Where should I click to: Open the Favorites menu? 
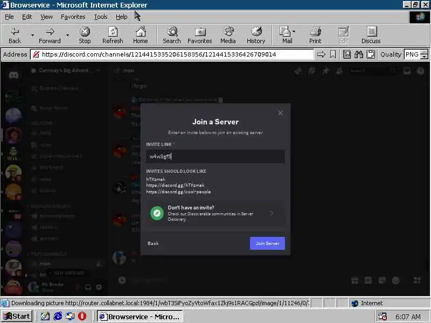click(73, 17)
